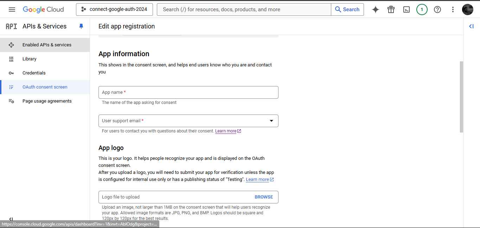Click BROWSE to choose a logo file
Viewport: 480px width, 228px height.
click(263, 197)
